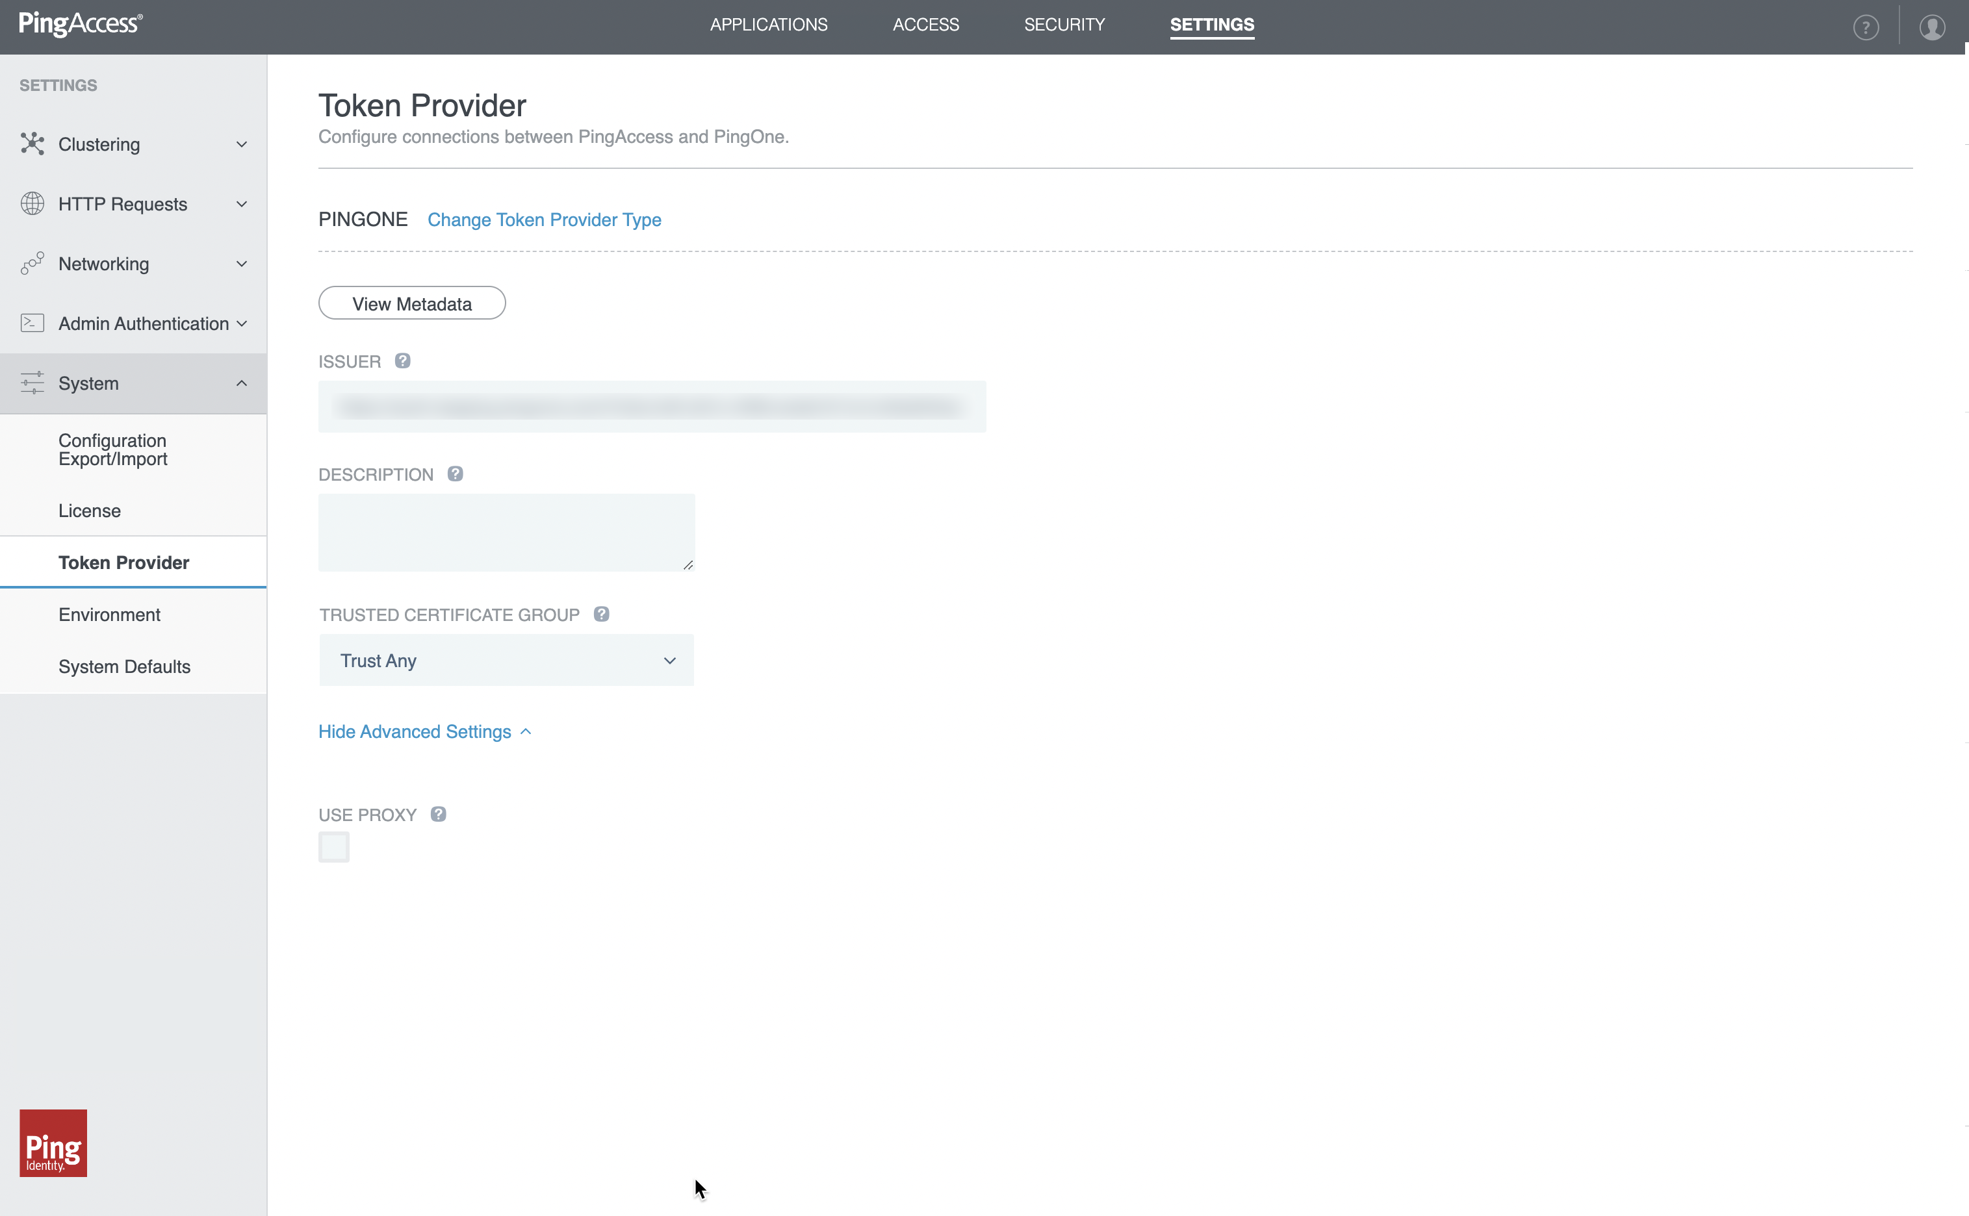Click the PINGONE provider type label
The image size is (1969, 1216).
coord(363,220)
